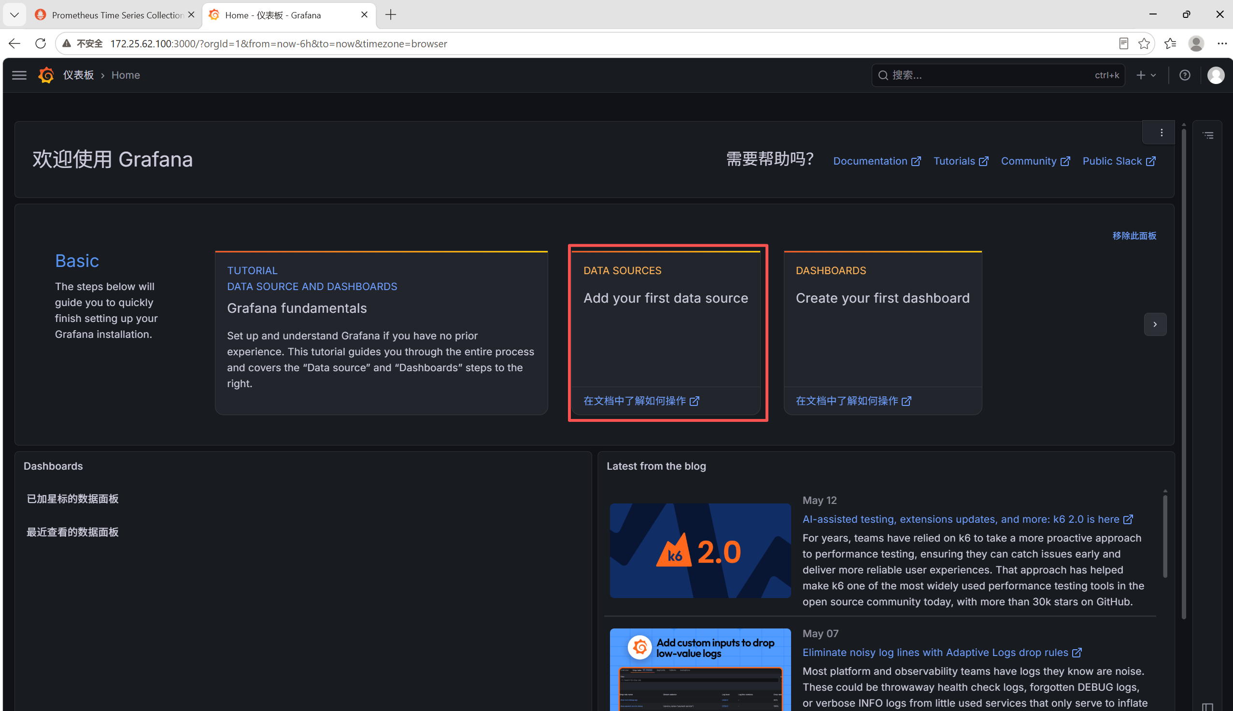Click the Grafana logo in header
The height and width of the screenshot is (711, 1233).
click(x=46, y=75)
